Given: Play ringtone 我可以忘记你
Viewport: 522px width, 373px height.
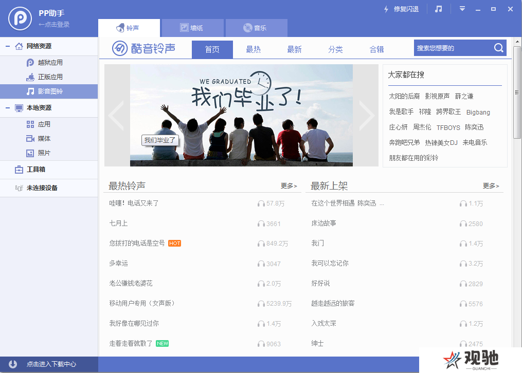Looking at the screenshot, I should click(330, 263).
